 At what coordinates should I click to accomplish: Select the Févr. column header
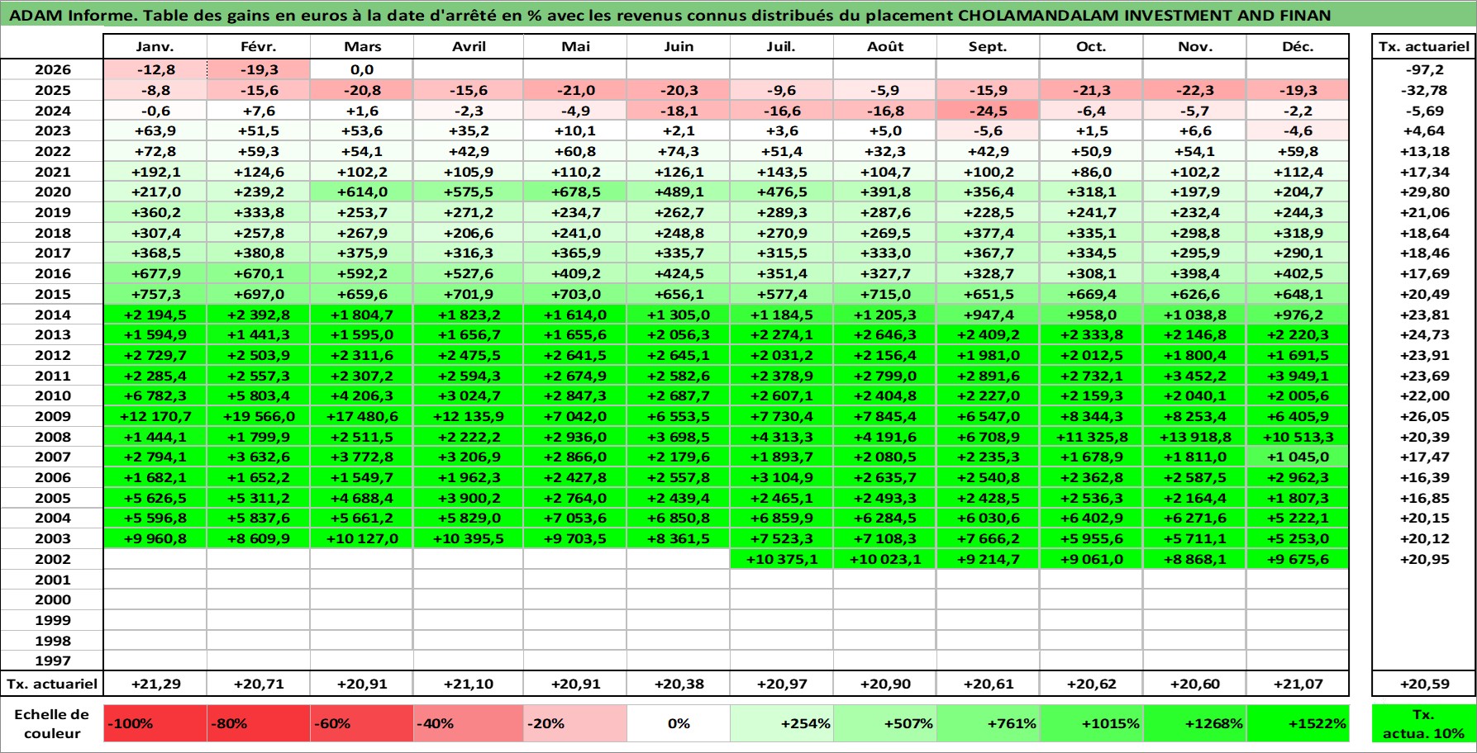pyautogui.click(x=259, y=46)
